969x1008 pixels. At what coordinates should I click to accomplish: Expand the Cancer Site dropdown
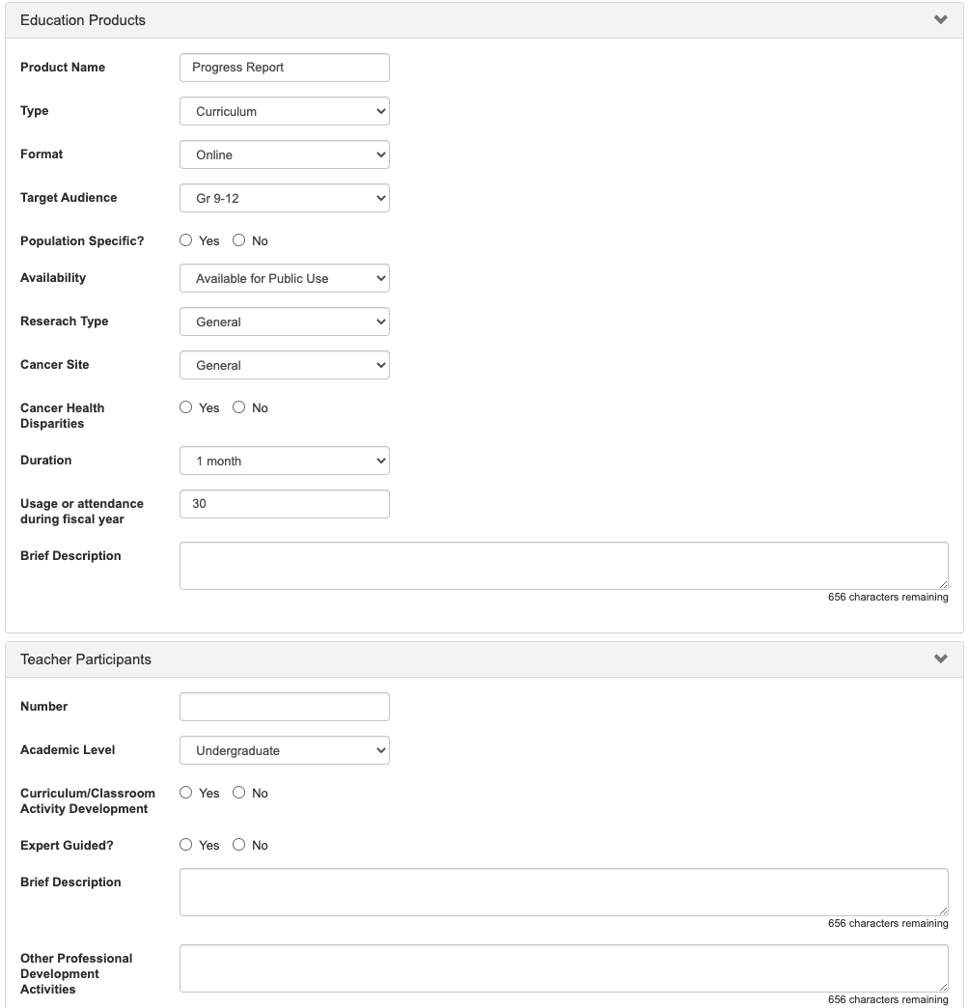pos(285,365)
